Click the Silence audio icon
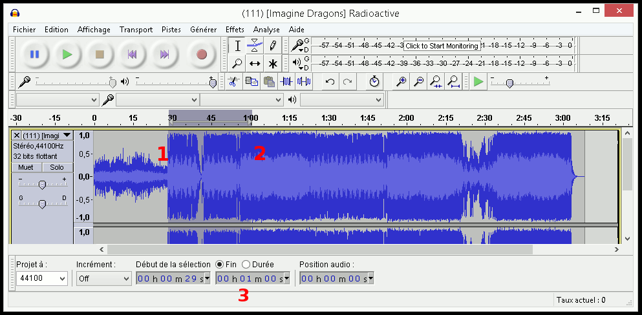The height and width of the screenshot is (315, 642). 303,82
